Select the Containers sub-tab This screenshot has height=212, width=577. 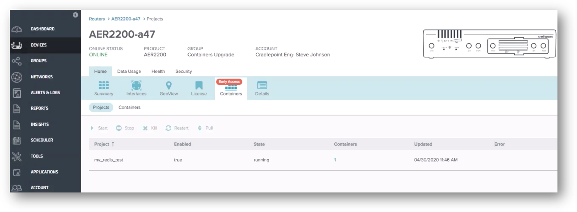pyautogui.click(x=129, y=107)
